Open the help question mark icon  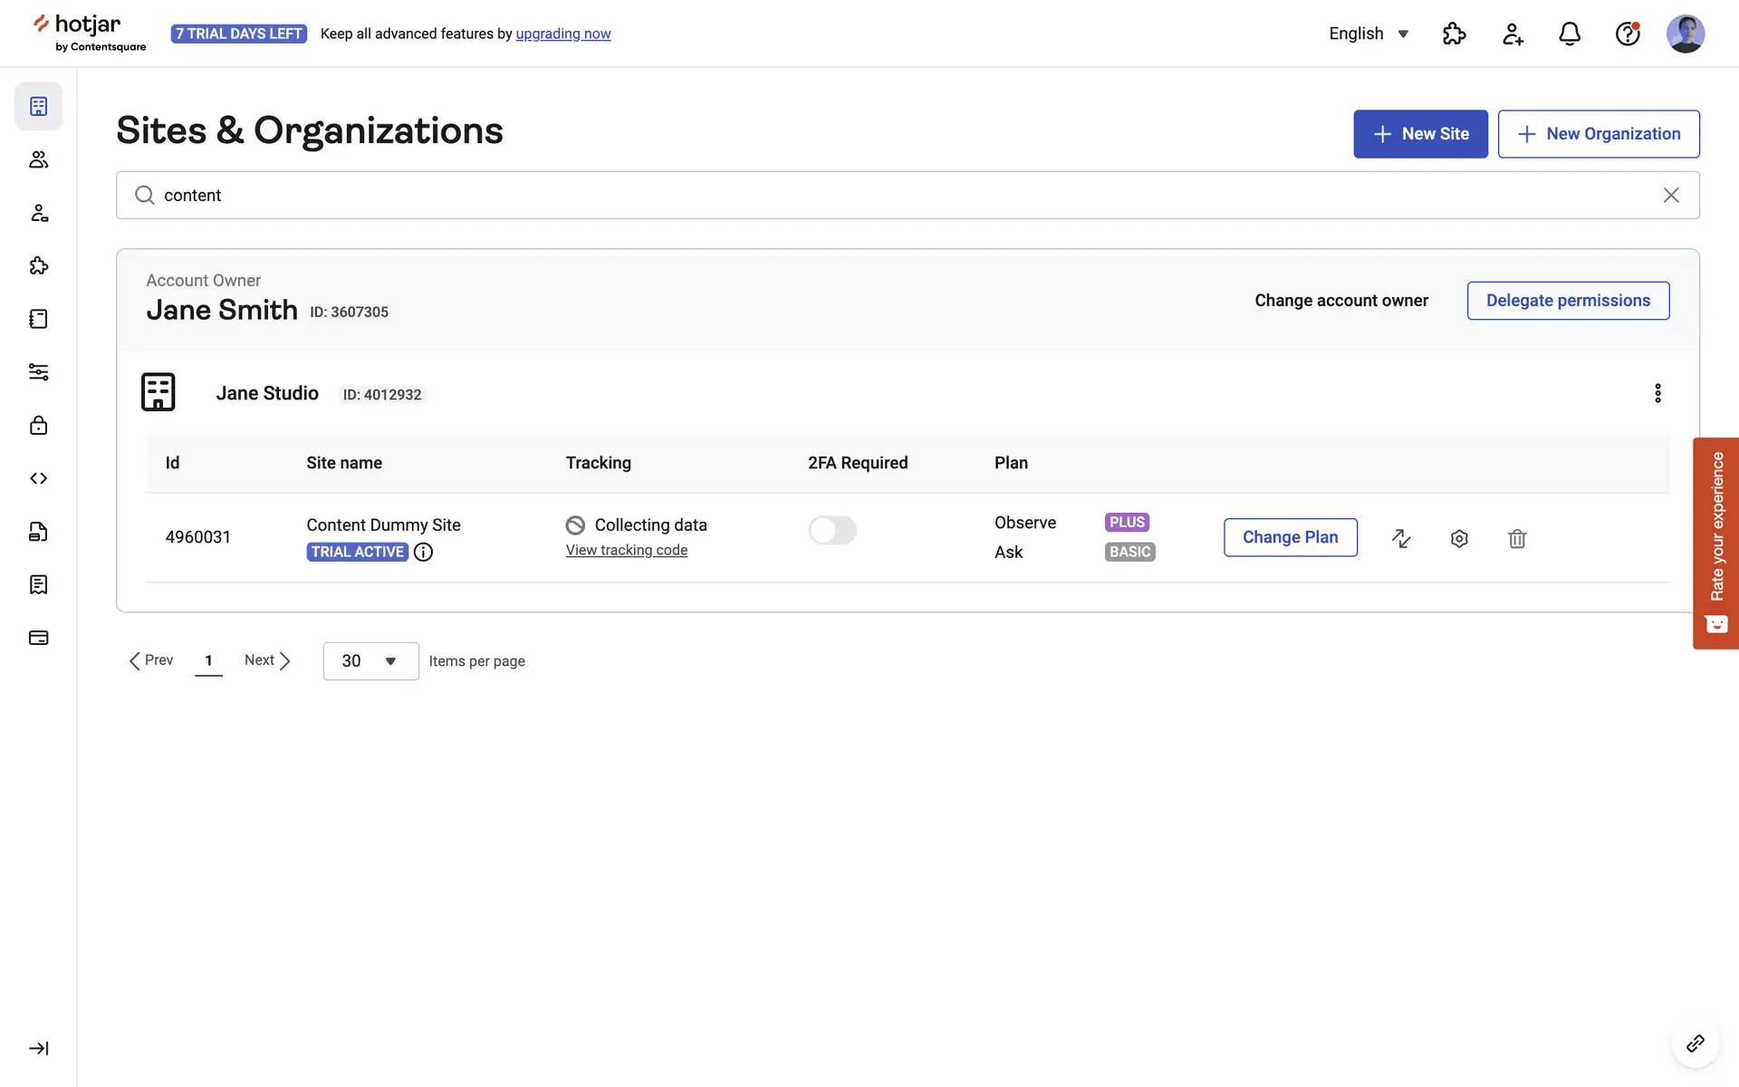[1628, 34]
